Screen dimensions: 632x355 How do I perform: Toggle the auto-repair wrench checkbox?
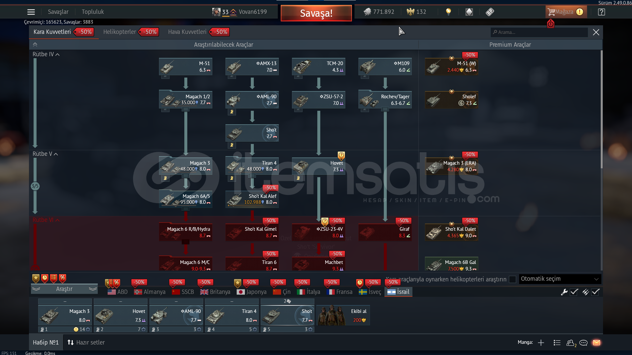tap(574, 292)
